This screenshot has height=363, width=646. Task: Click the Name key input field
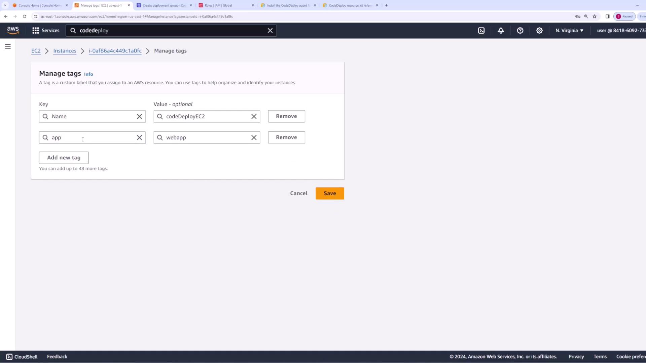click(92, 116)
